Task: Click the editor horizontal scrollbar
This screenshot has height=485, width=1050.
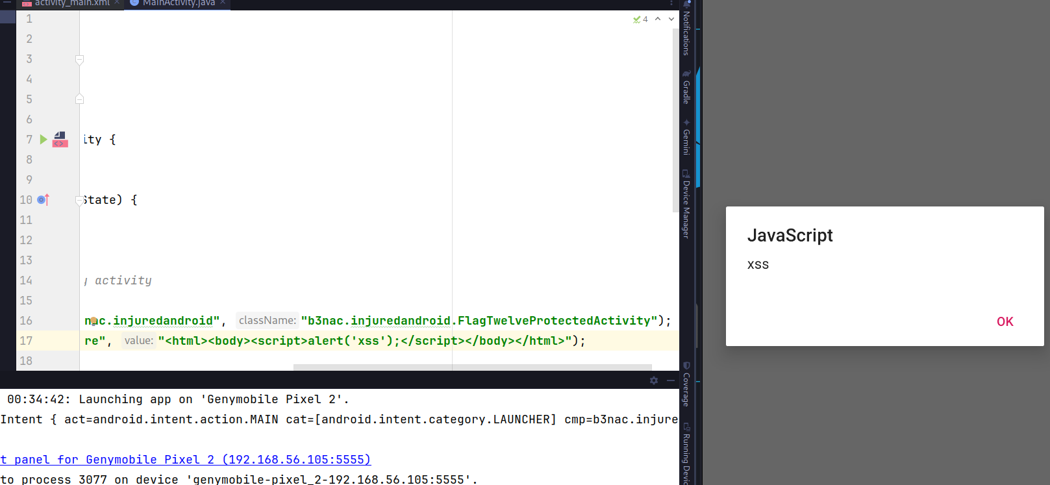Action: pyautogui.click(x=472, y=367)
